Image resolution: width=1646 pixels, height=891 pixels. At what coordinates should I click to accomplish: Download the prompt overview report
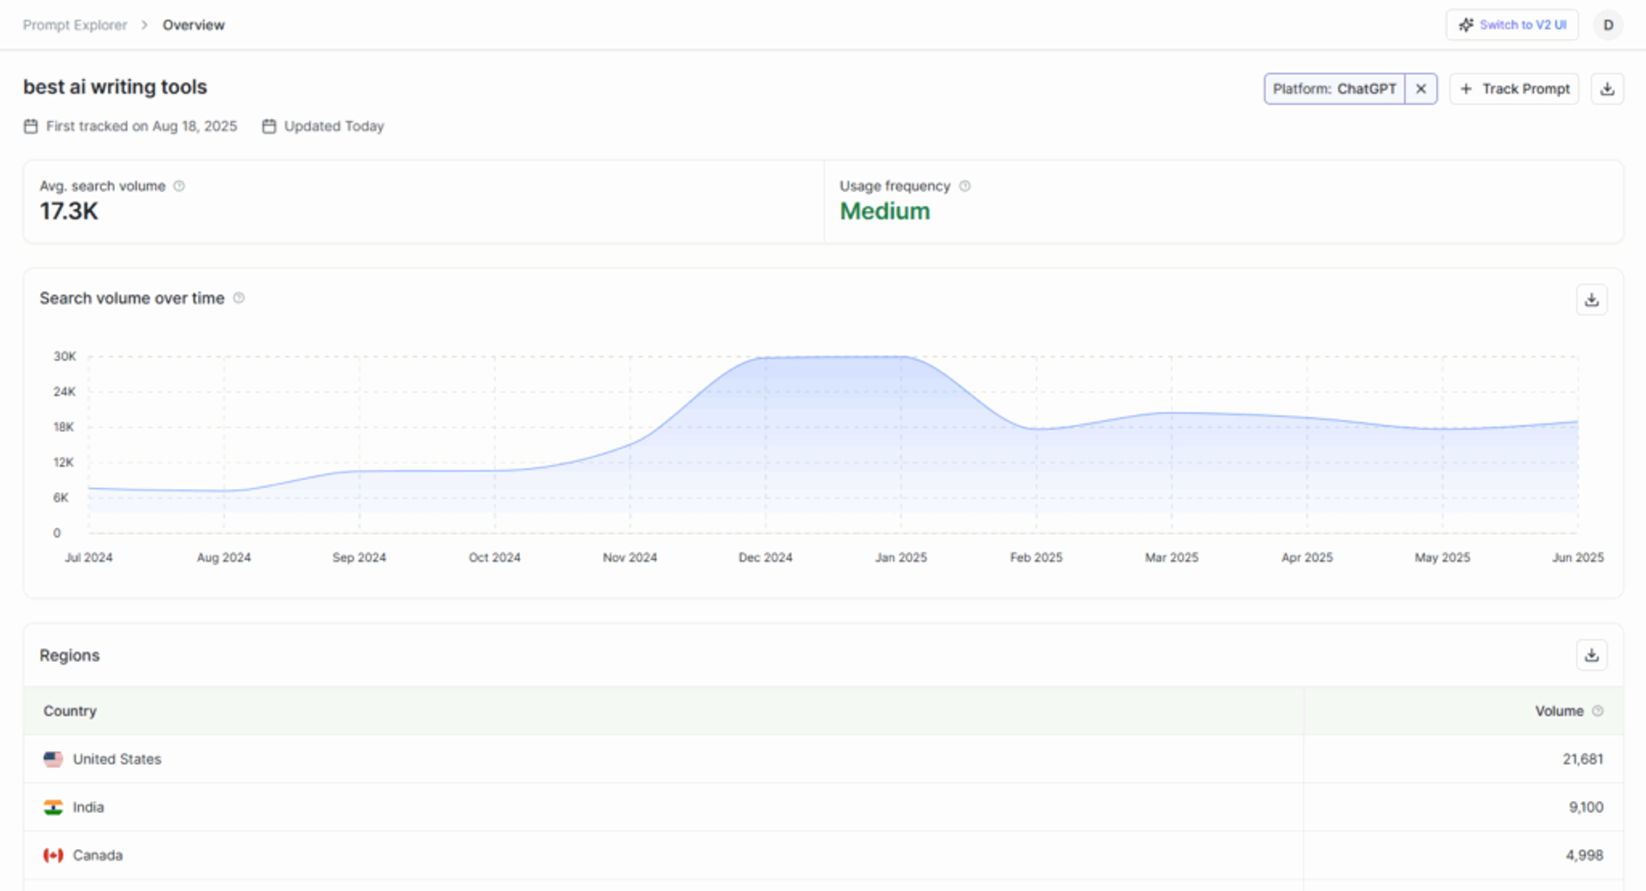point(1607,88)
